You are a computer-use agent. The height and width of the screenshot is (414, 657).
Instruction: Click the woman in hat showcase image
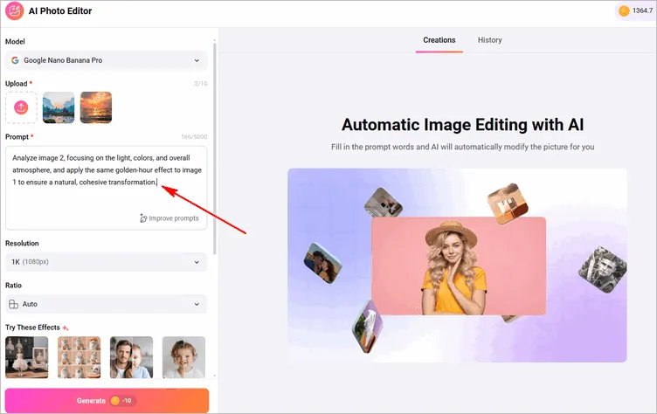[x=459, y=266]
